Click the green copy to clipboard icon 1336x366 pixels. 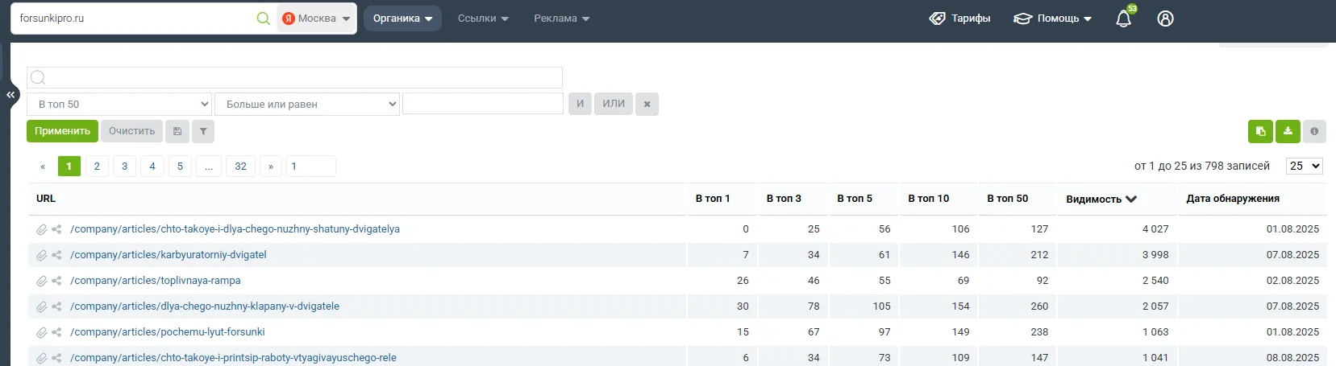coord(1260,131)
